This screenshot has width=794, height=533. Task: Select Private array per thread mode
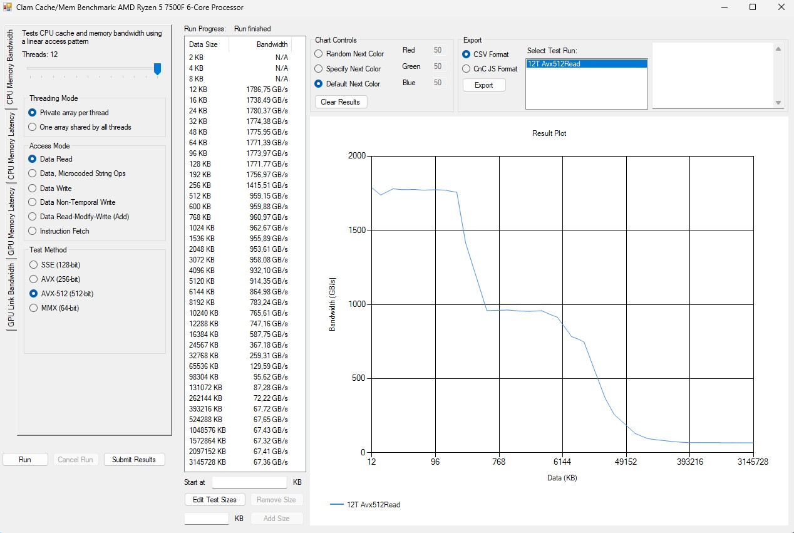(69, 113)
